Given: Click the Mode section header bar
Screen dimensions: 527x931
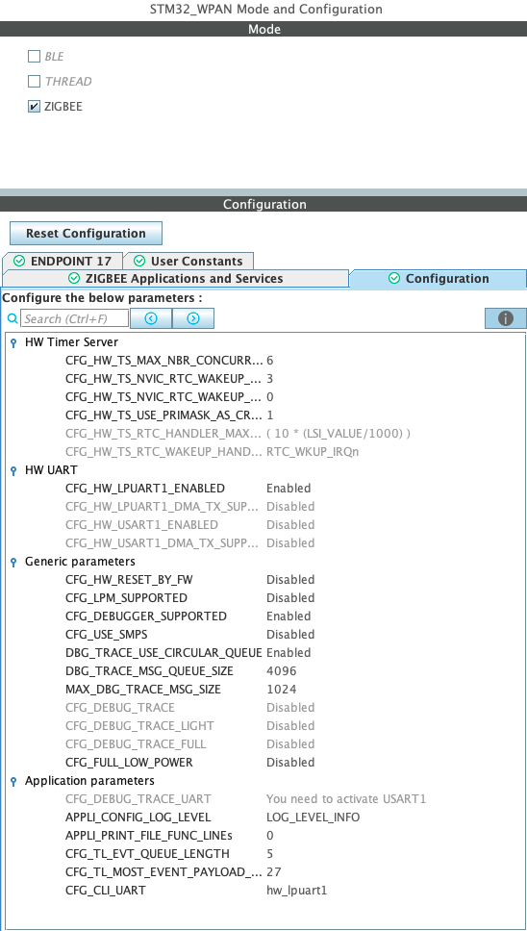Looking at the screenshot, I should coord(263,29).
